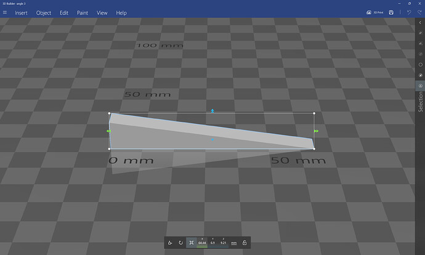Open the mm units selector
The height and width of the screenshot is (255, 425).
[x=234, y=243]
